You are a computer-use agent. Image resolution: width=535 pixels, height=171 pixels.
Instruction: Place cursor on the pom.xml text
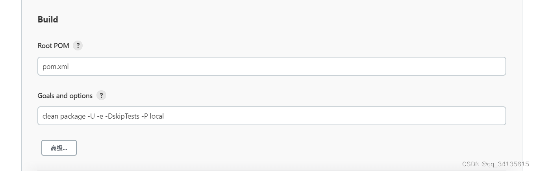coord(56,67)
